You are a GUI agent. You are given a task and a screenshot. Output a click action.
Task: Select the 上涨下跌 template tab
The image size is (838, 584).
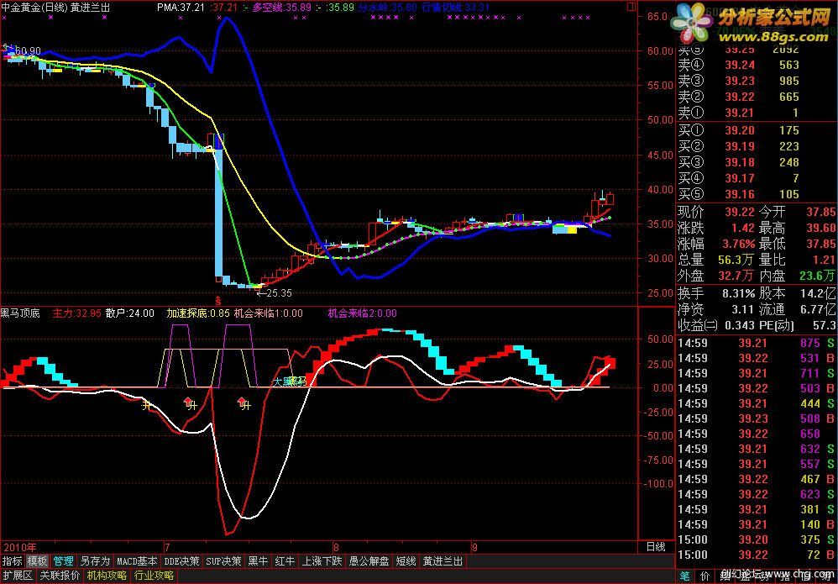pyautogui.click(x=322, y=561)
